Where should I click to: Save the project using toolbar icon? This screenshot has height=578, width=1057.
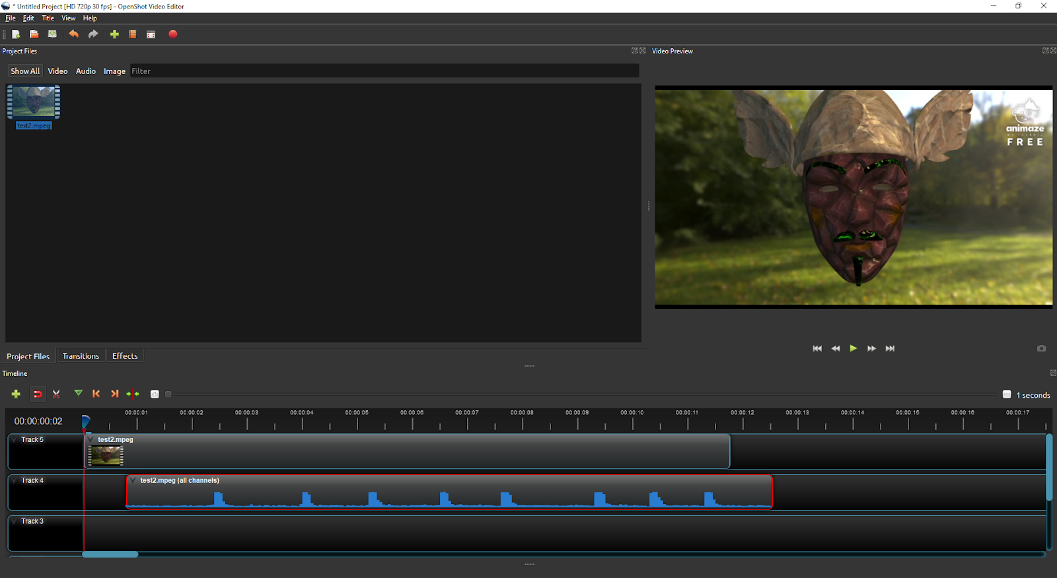tap(52, 34)
